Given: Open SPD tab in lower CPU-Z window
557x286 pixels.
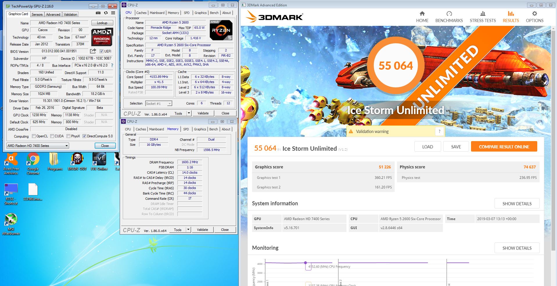Looking at the screenshot, I should pos(186,129).
